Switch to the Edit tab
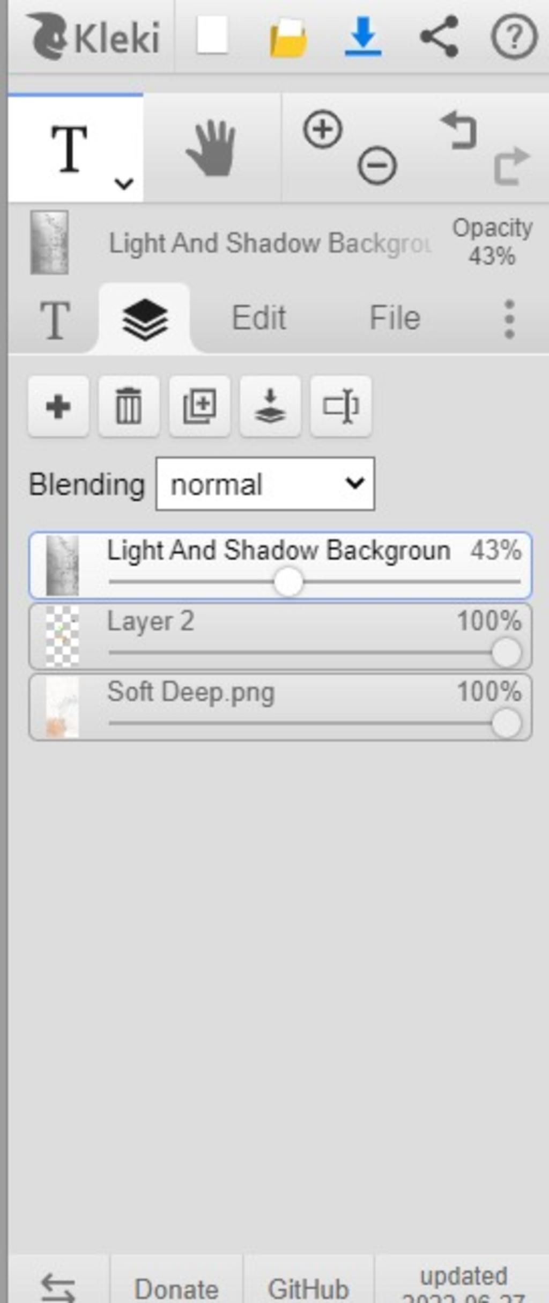Viewport: 549px width, 1303px height. 259,317
